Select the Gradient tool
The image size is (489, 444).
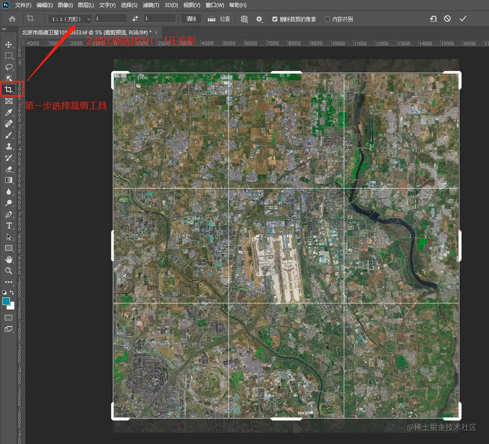point(9,180)
